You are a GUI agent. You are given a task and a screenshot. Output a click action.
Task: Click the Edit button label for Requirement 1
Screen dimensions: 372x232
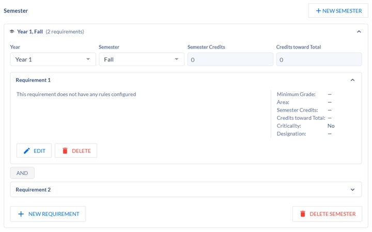coord(39,151)
